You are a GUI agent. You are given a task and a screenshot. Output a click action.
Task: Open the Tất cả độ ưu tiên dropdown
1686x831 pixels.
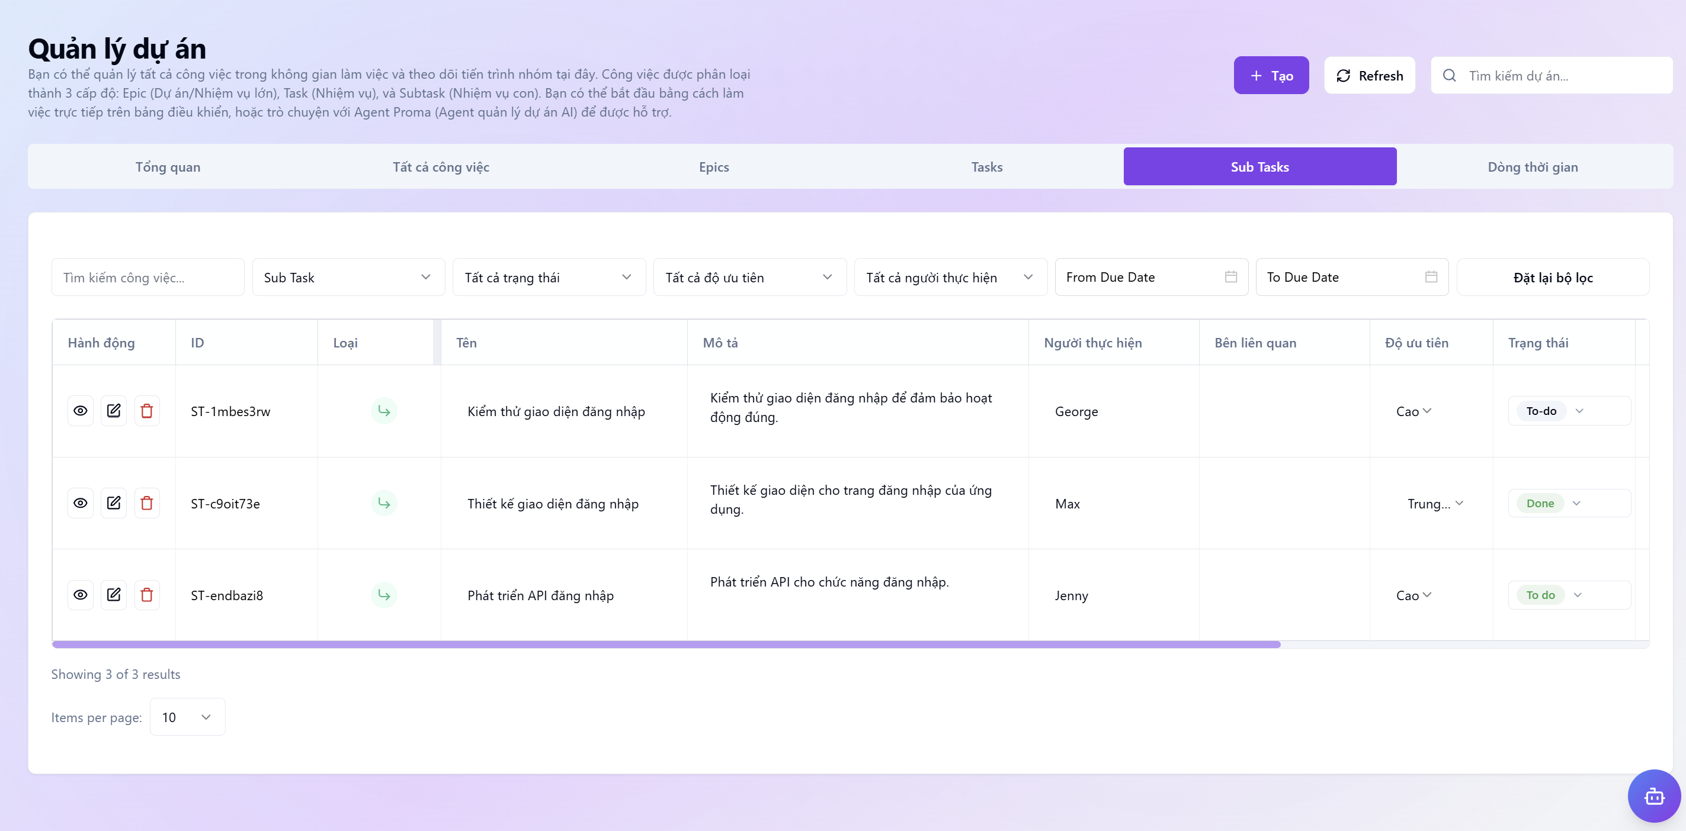coord(750,277)
